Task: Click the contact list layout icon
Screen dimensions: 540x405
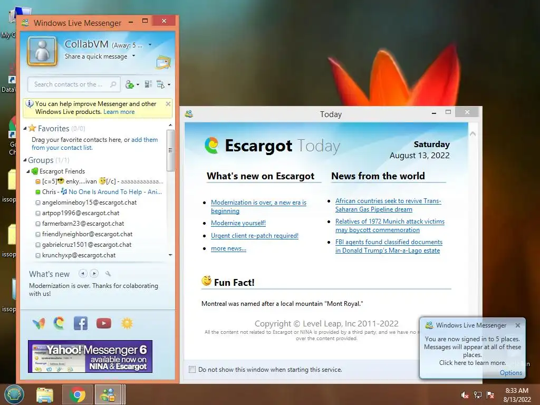Action: point(148,84)
